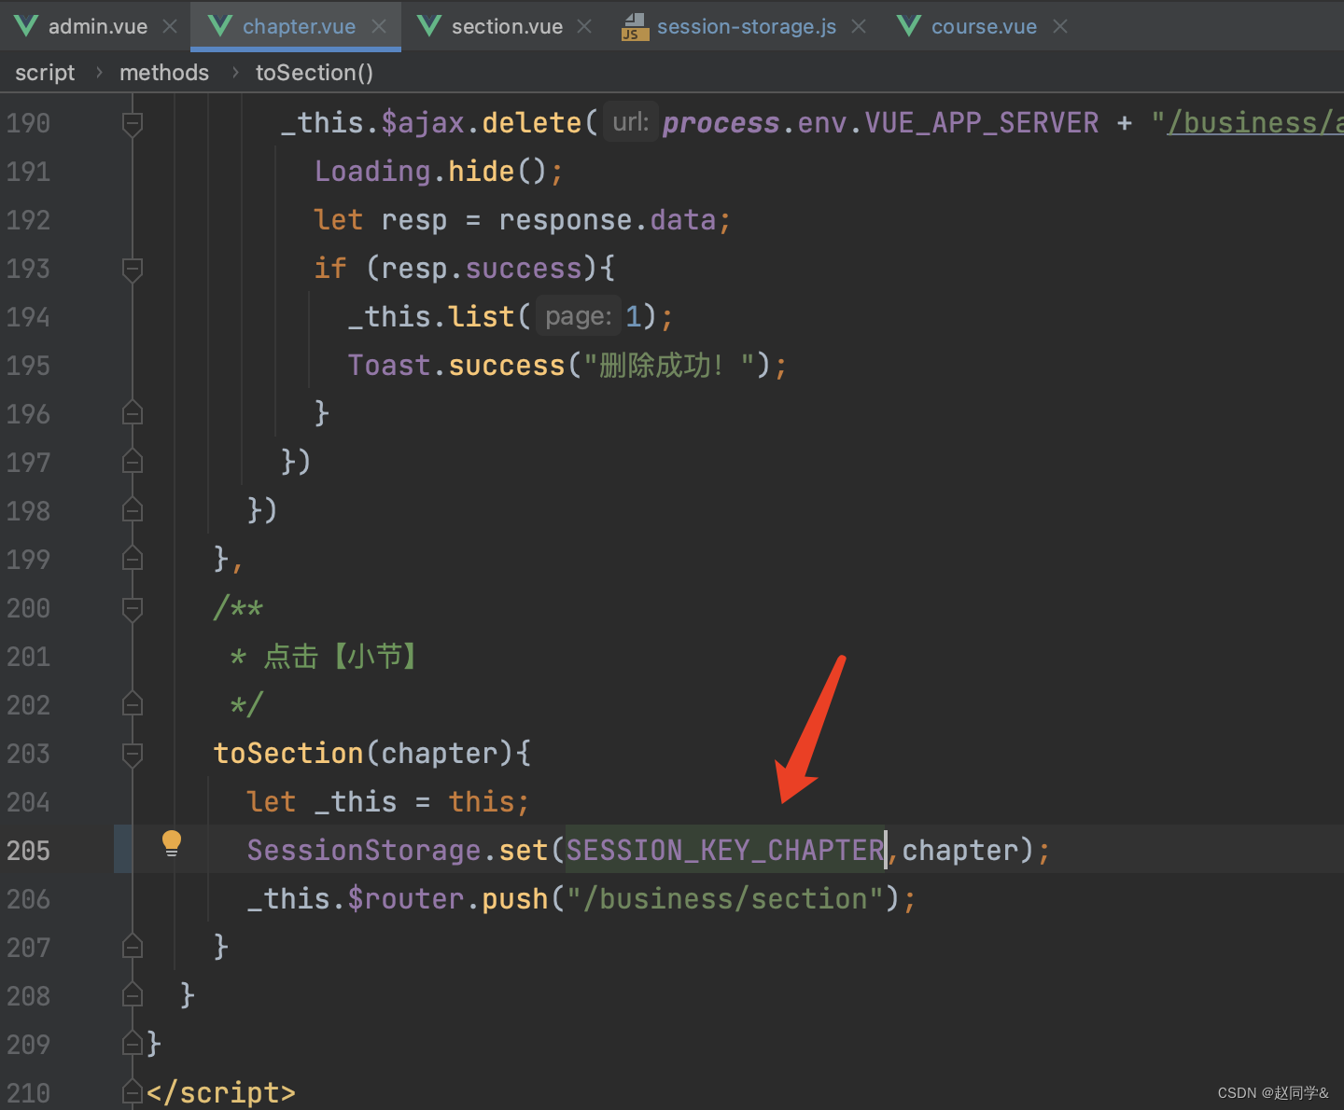Click the Vue icon on section.vue tab
This screenshot has height=1110, width=1344.
click(x=429, y=26)
